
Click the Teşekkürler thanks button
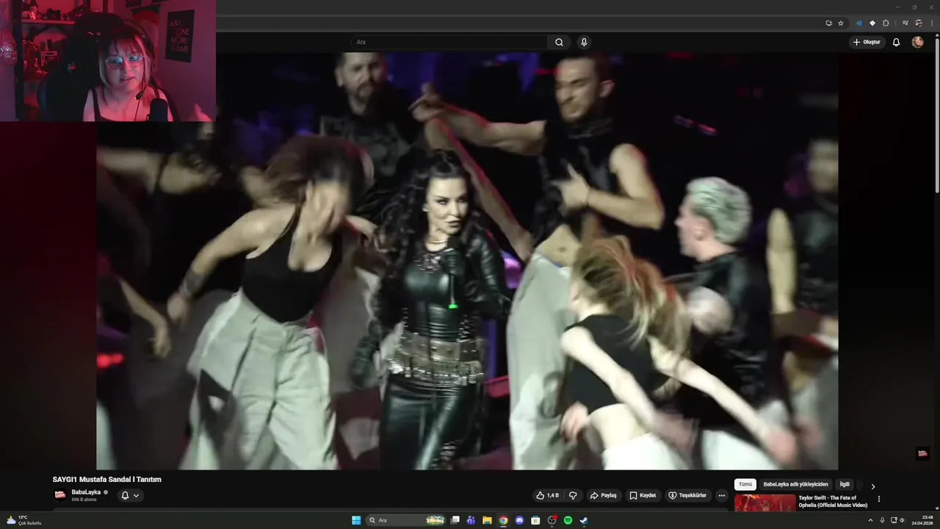[687, 495]
